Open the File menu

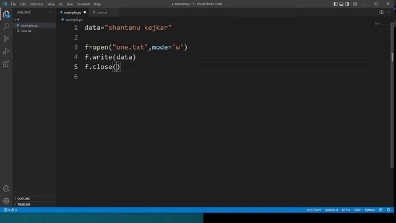pyautogui.click(x=14, y=4)
